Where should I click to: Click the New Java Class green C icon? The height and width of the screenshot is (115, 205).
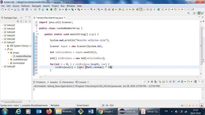pyautogui.click(x=113, y=10)
